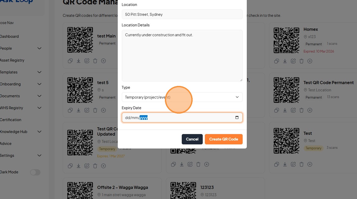Click the Cancel button
The image size is (357, 199).
click(x=192, y=139)
